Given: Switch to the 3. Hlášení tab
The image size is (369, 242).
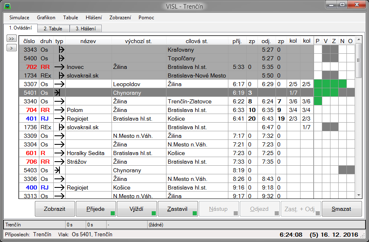Looking at the screenshot, I should (85, 29).
